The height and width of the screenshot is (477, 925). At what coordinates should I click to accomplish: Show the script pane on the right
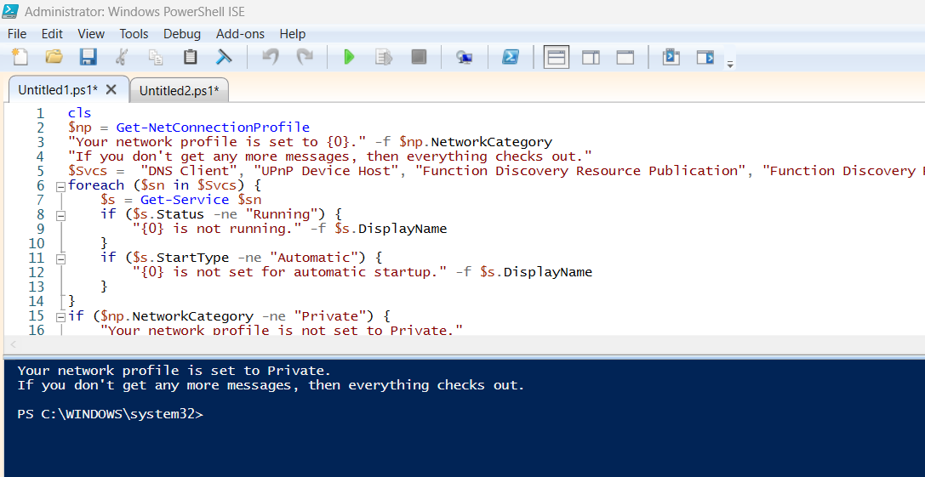tap(591, 57)
